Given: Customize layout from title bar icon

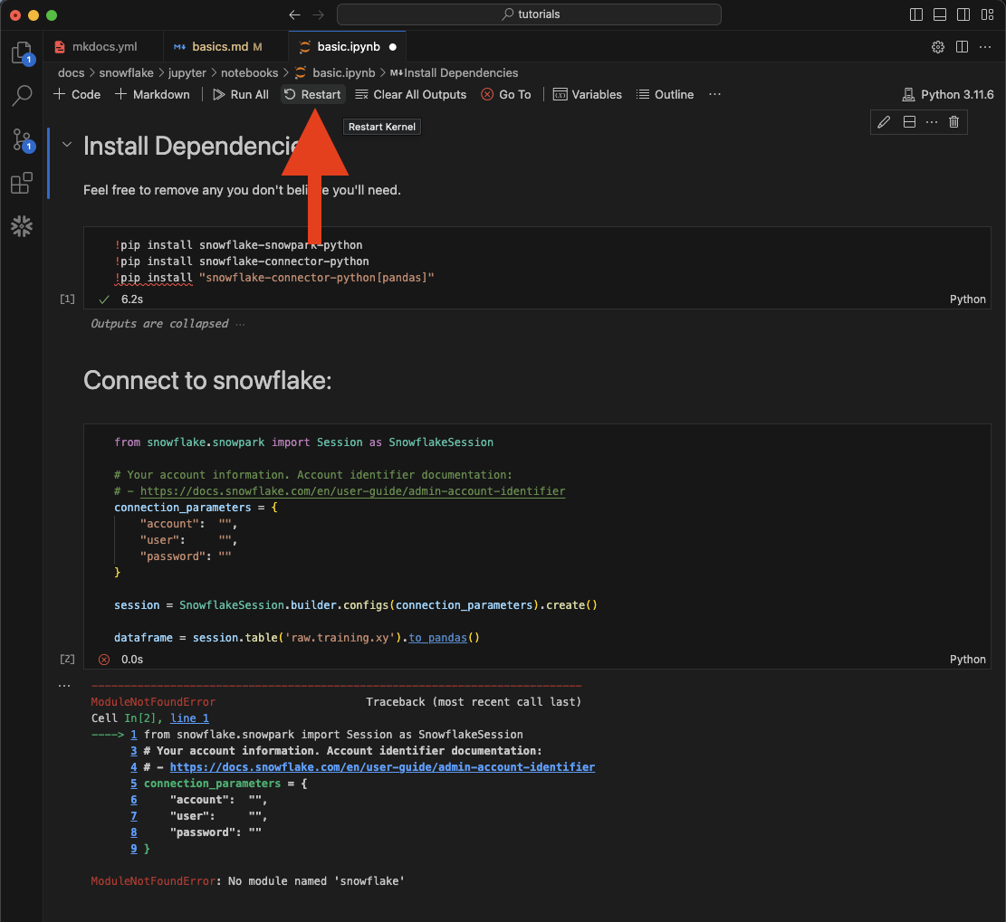Looking at the screenshot, I should (x=987, y=14).
